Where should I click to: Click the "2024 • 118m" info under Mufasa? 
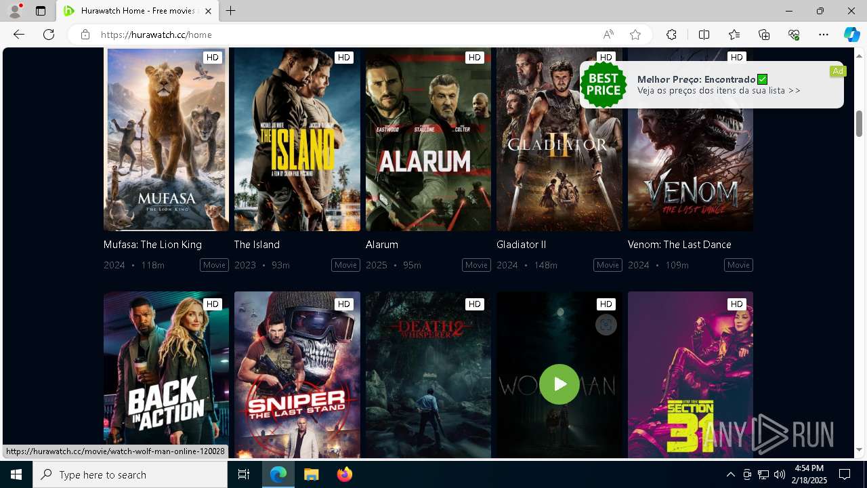134,265
